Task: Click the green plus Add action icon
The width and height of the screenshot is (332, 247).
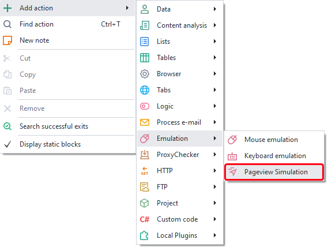Action: 7,8
